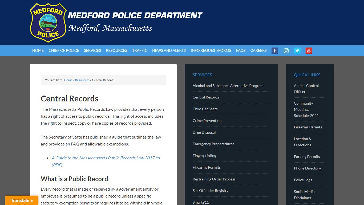Open the Restraining Order Process link

[x=214, y=179]
